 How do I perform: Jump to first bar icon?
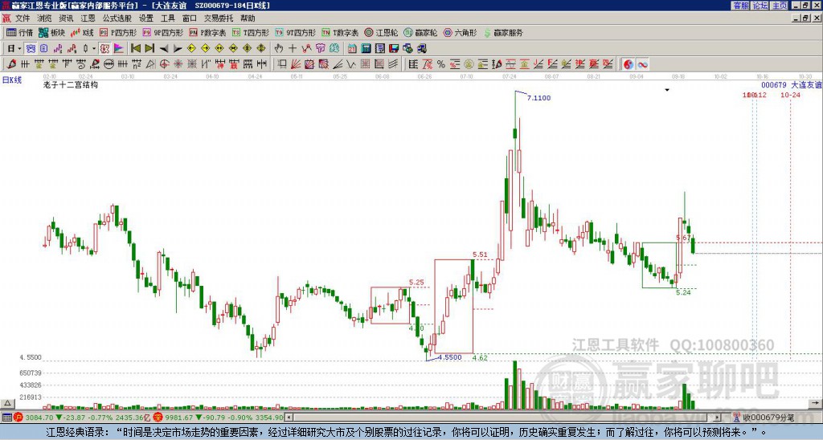click(x=135, y=49)
